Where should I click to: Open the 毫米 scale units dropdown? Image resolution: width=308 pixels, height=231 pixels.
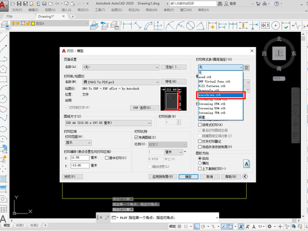(x=173, y=152)
